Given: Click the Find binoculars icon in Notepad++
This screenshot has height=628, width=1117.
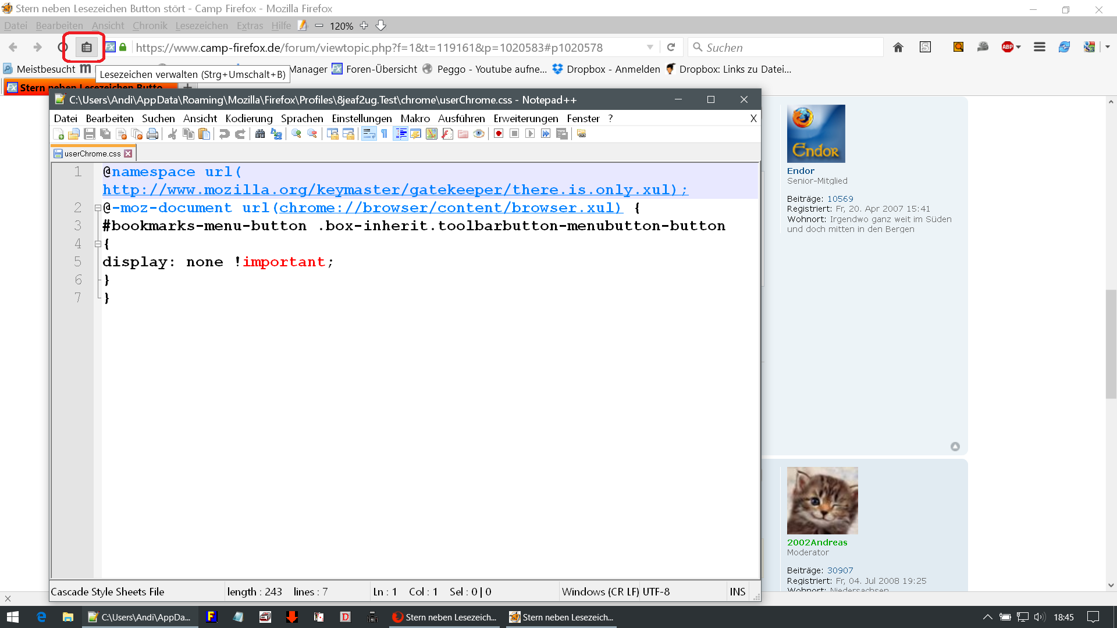Looking at the screenshot, I should (260, 134).
